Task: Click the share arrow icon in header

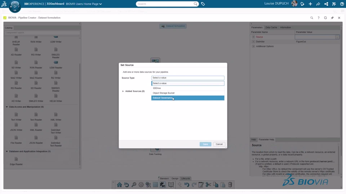Action: (x=318, y=4)
